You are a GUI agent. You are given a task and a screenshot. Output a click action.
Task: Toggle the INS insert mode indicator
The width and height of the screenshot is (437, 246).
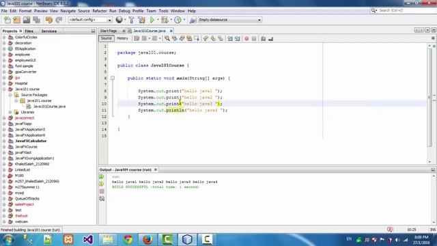[x=433, y=230]
